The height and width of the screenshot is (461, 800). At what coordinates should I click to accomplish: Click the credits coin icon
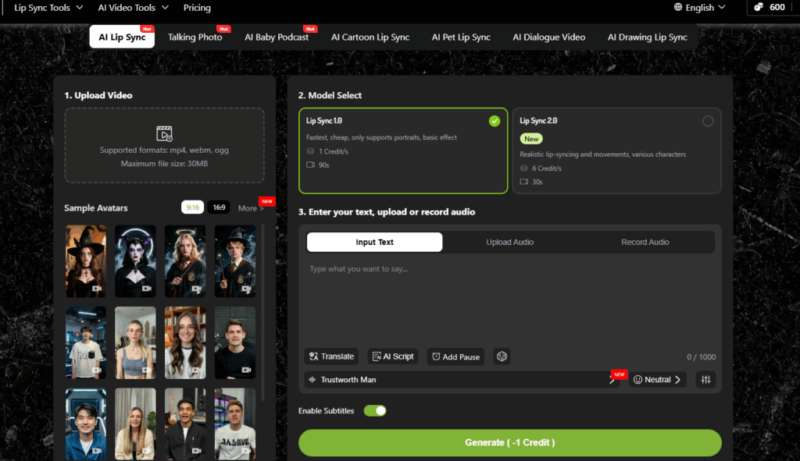759,8
